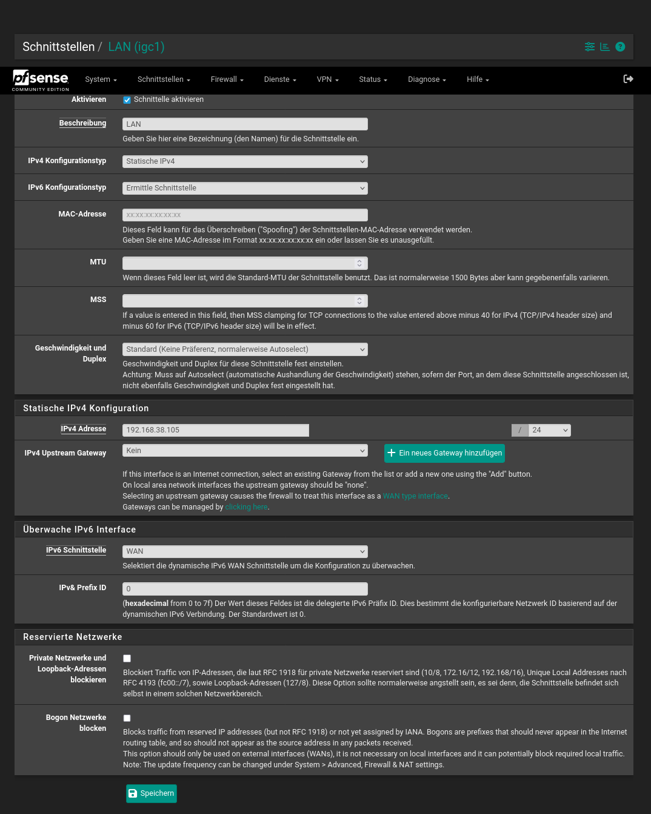Click the pfSense logo home icon

(40, 79)
